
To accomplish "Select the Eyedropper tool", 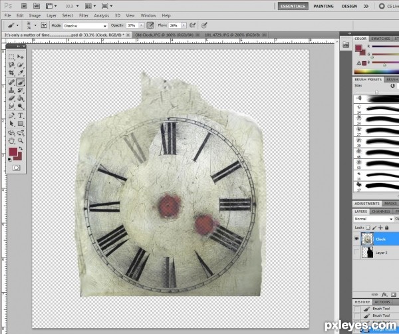I will coord(21,73).
